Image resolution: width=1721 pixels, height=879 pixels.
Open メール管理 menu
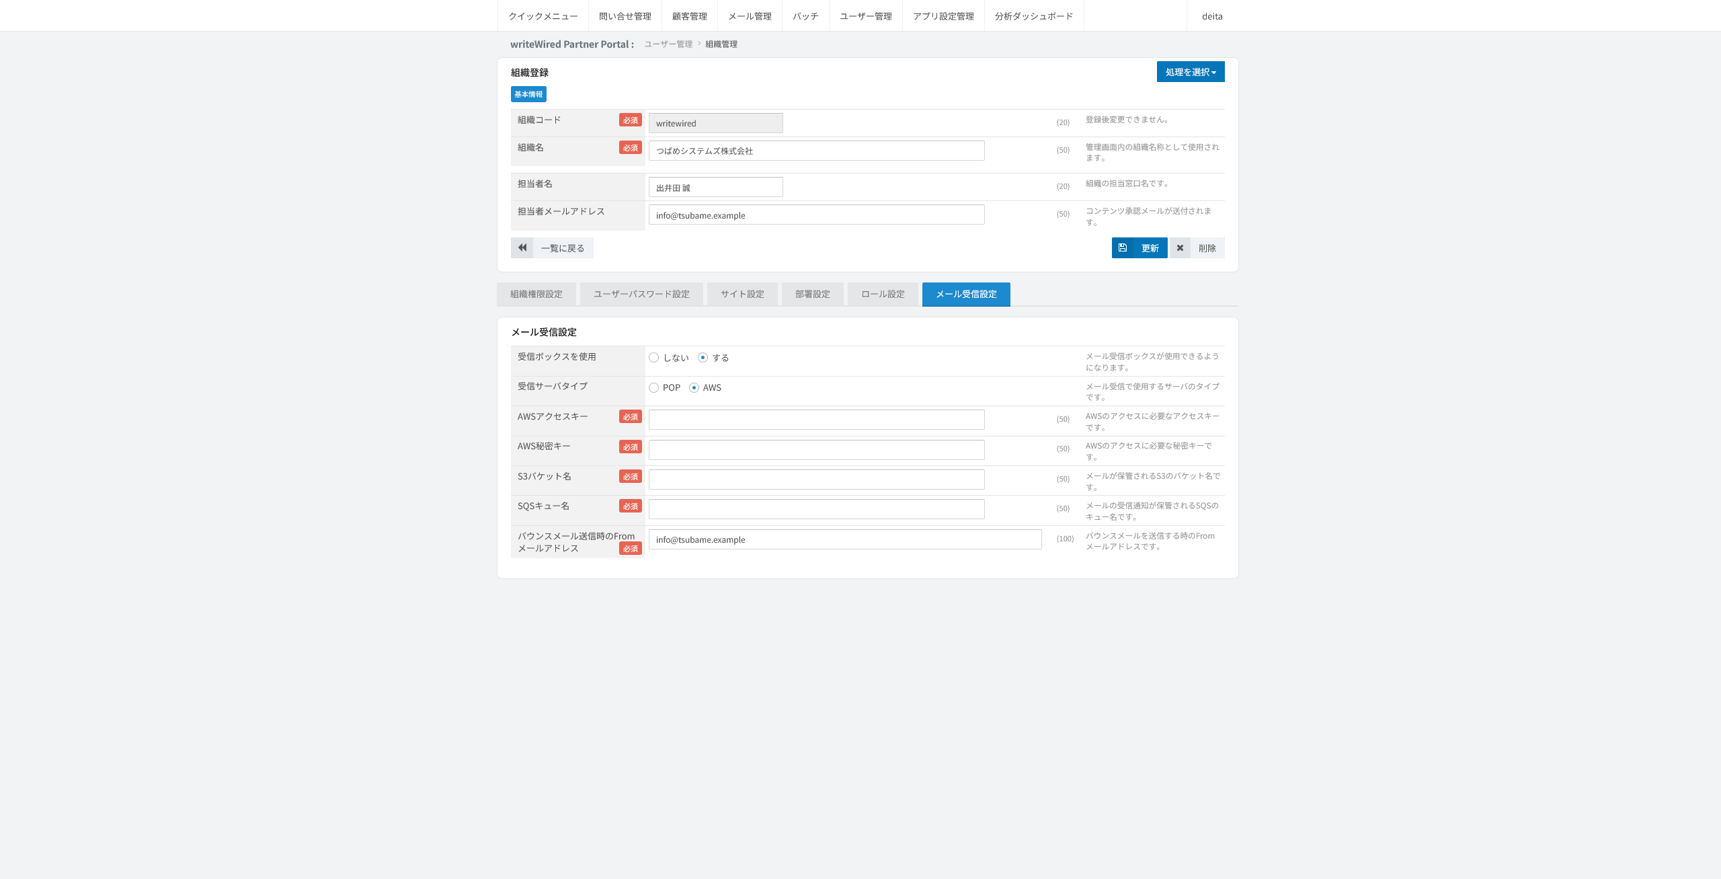[750, 16]
